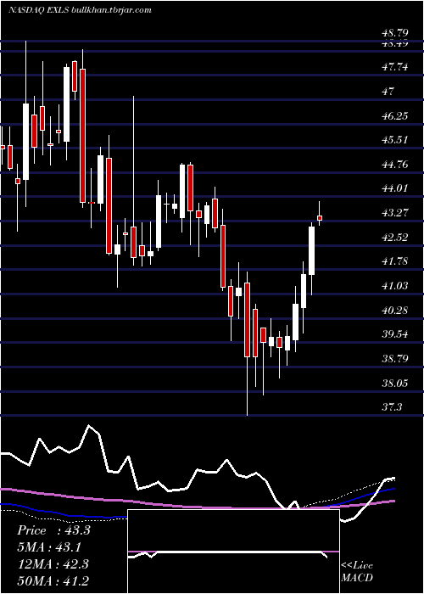Click the 47 price axis label
Viewport: 424px width, 594px height.
click(388, 92)
